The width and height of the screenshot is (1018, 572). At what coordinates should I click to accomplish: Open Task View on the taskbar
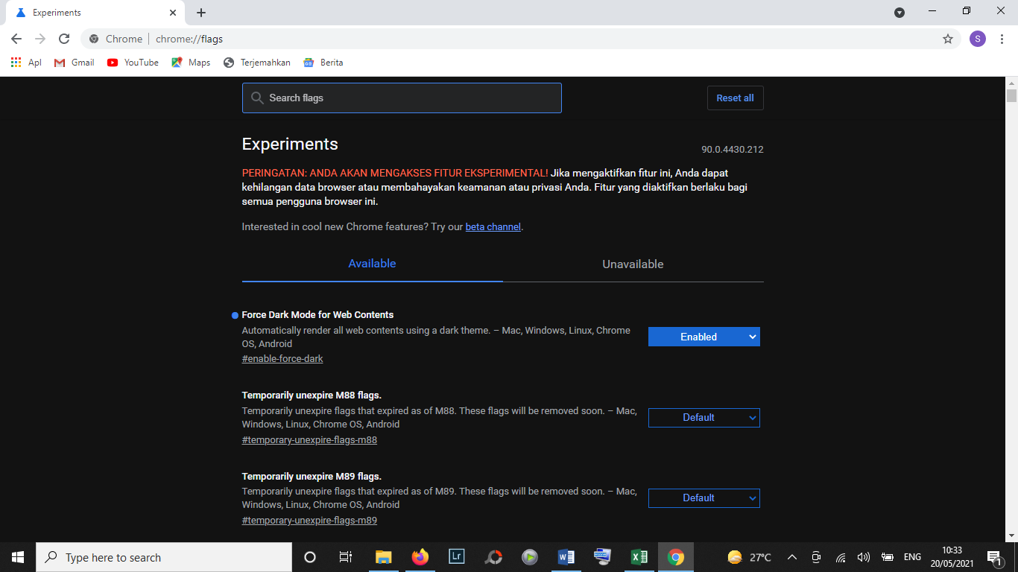coord(346,557)
